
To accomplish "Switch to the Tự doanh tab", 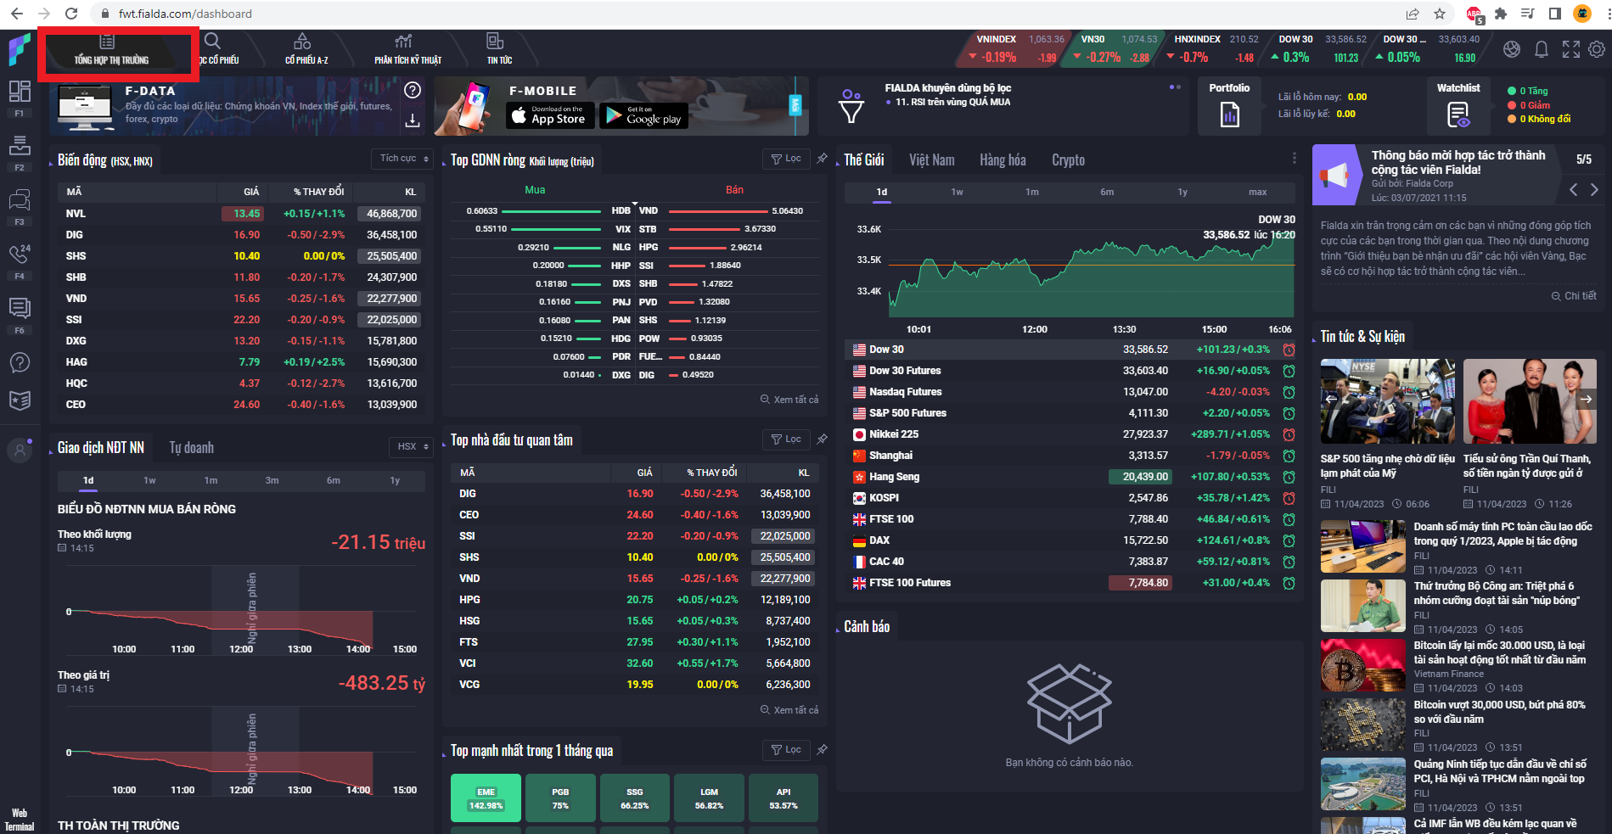I will point(191,448).
